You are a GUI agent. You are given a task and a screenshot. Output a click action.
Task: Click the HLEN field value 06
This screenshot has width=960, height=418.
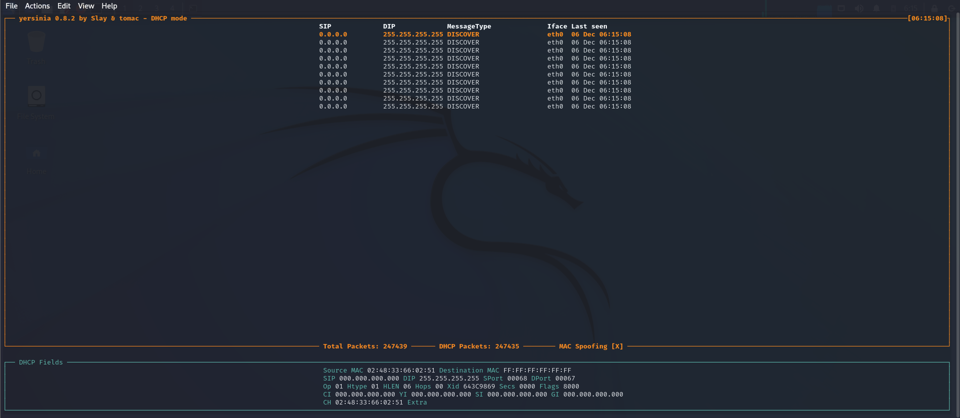coord(407,386)
